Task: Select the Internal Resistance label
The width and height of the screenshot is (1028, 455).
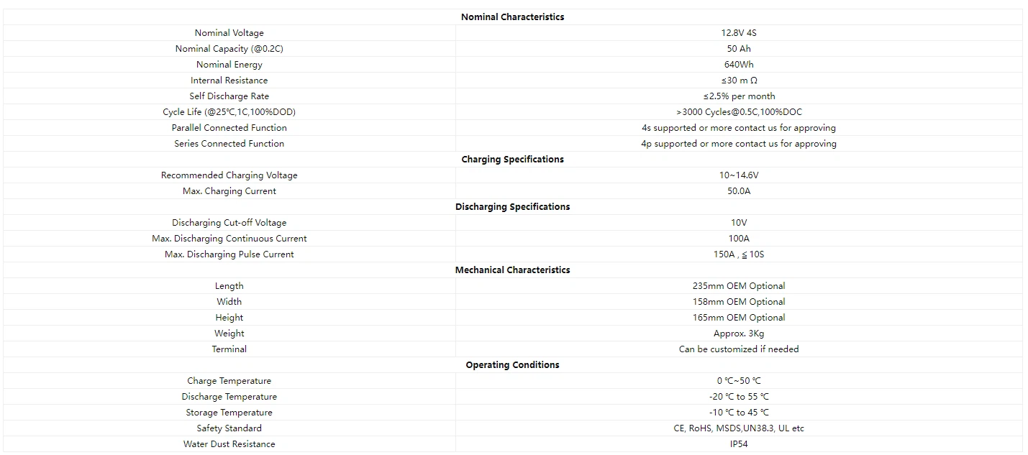Action: pos(229,81)
